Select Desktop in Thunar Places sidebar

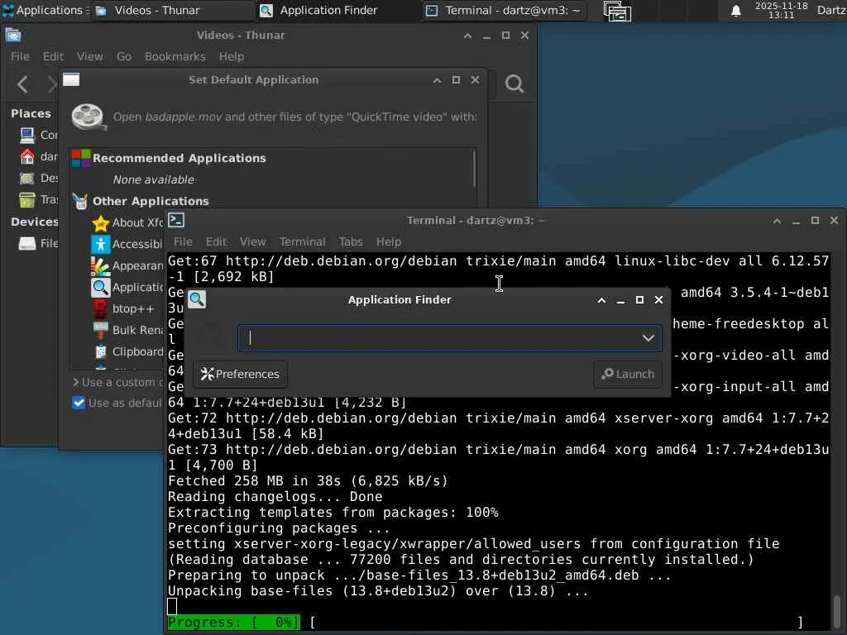38,179
